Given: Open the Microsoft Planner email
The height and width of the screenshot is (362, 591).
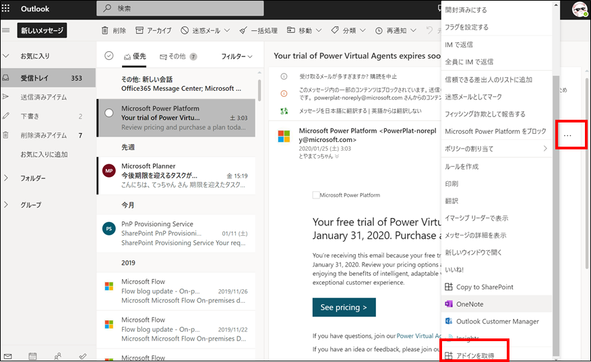Looking at the screenshot, I should (x=176, y=176).
